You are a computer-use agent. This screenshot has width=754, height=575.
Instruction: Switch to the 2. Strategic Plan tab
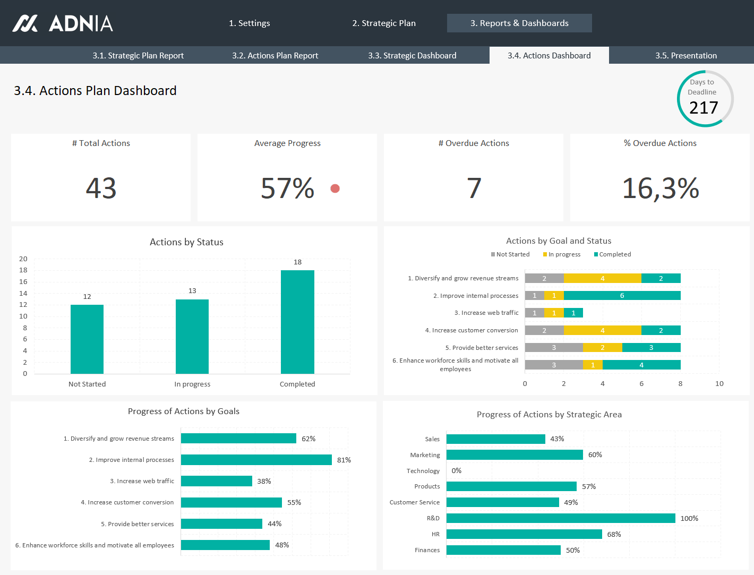click(384, 23)
